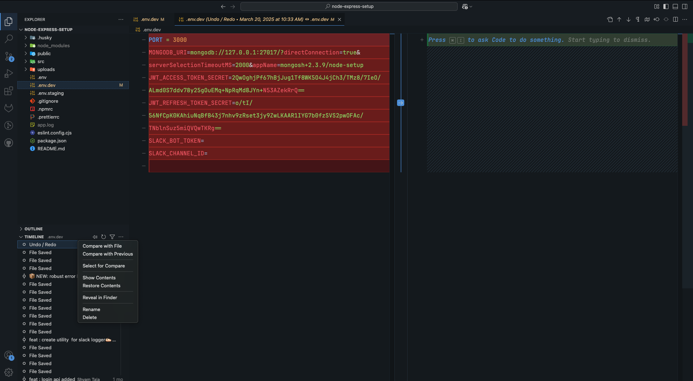Expand the node_modules folder
This screenshot has height=381, width=693.
26,45
